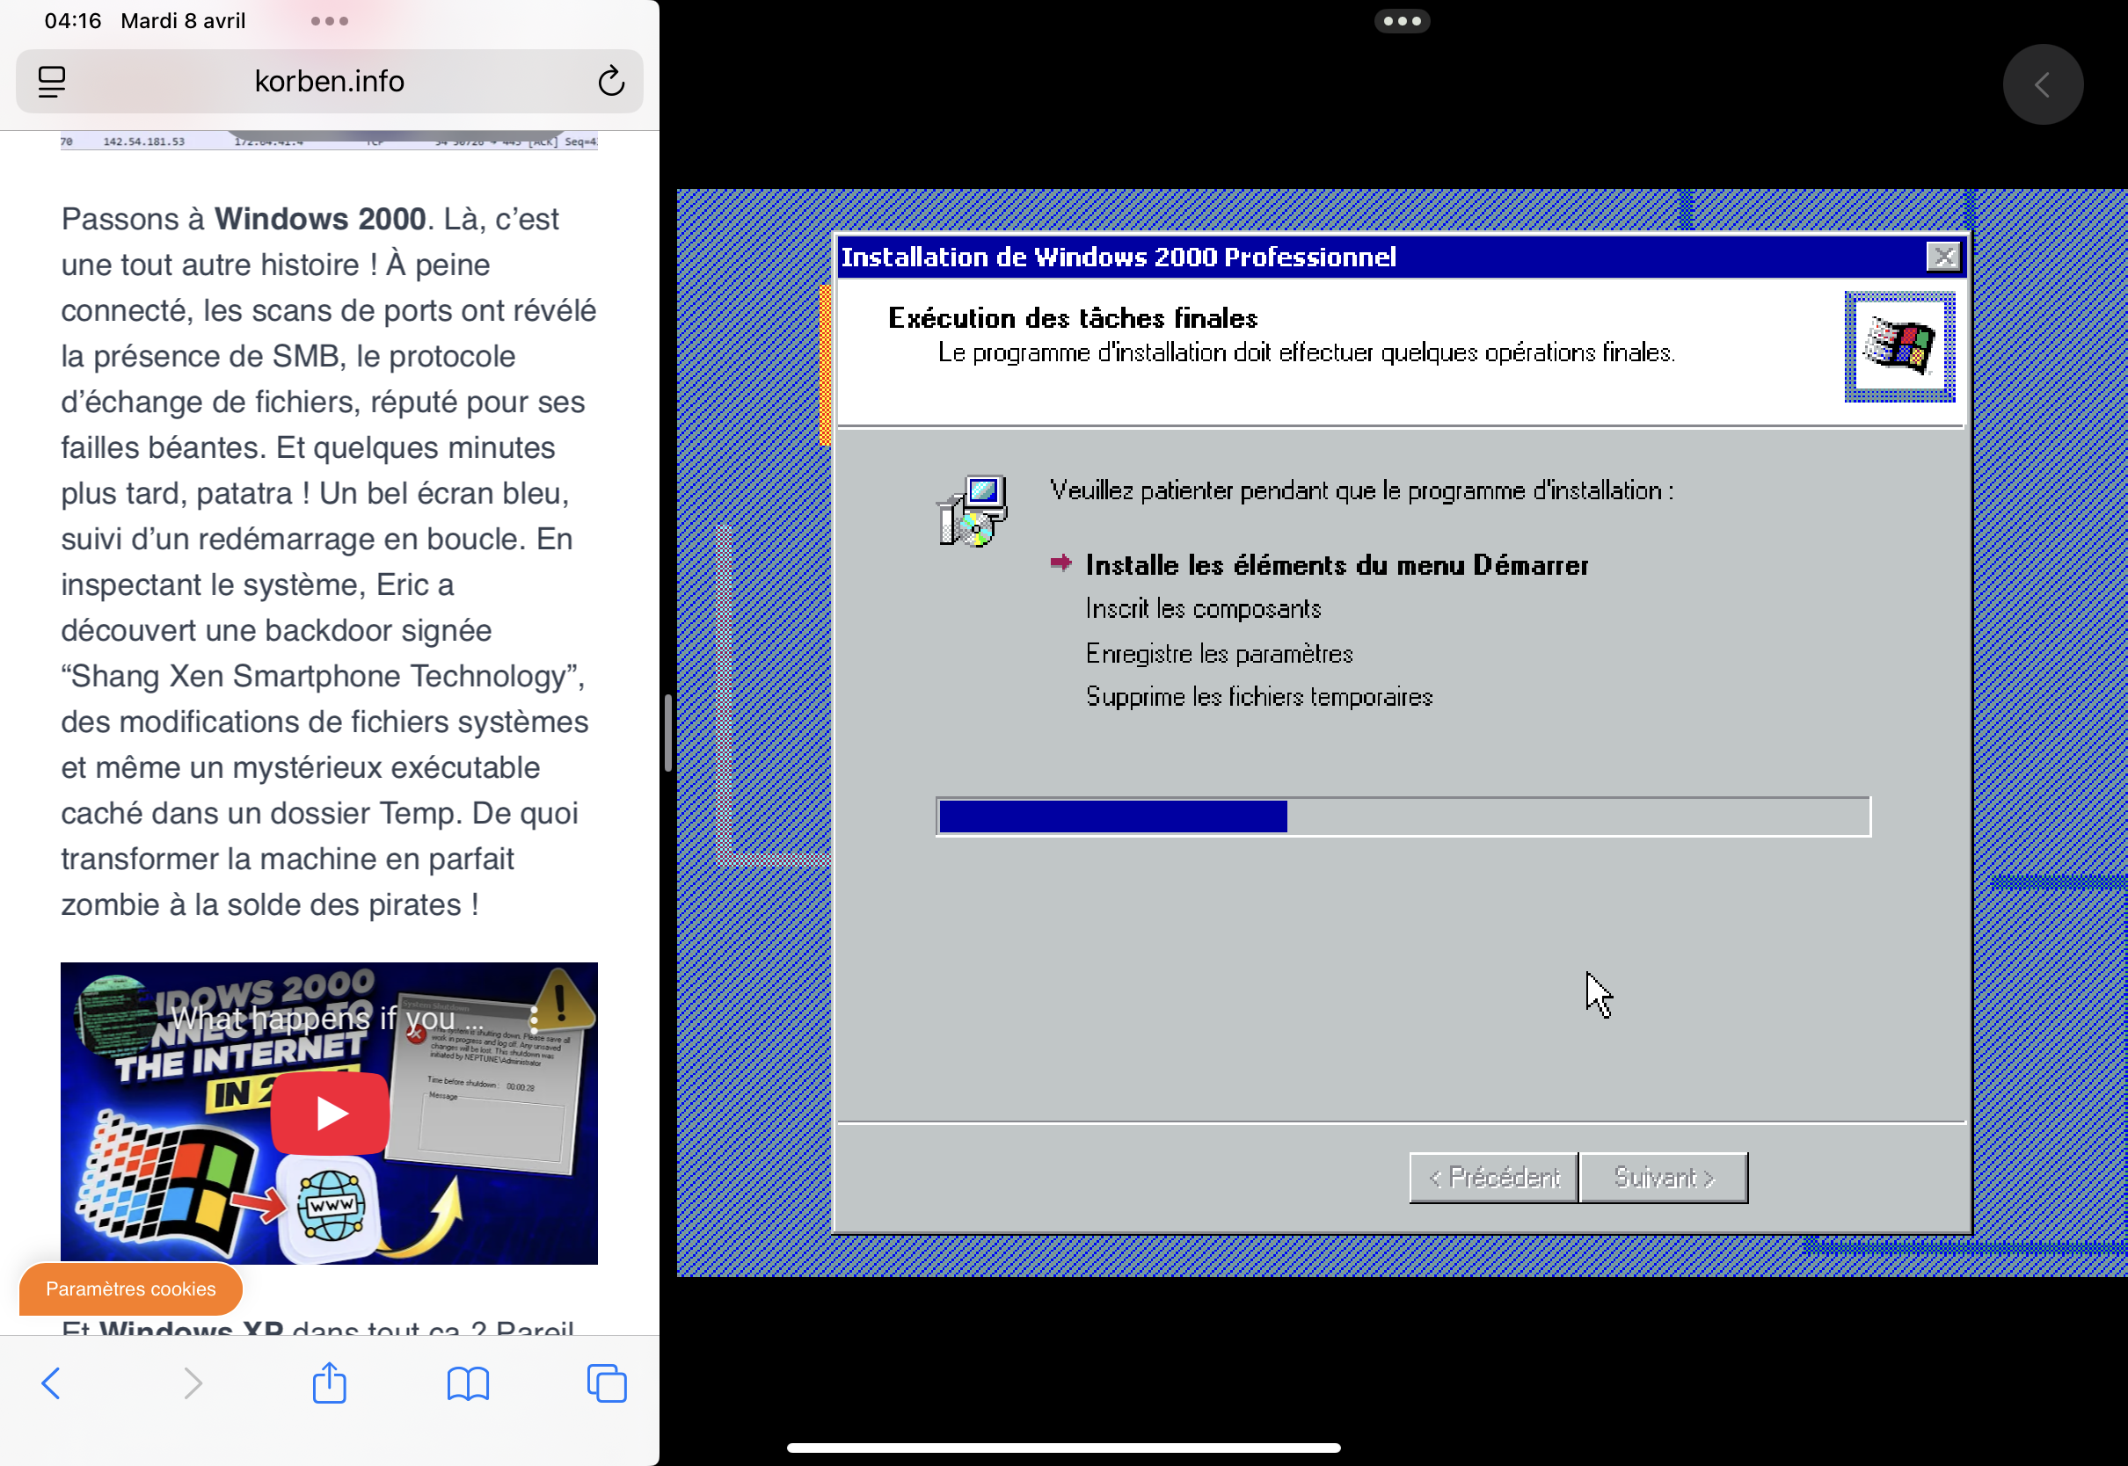The image size is (2128, 1466).
Task: Open the Safari share sheet
Action: click(329, 1383)
